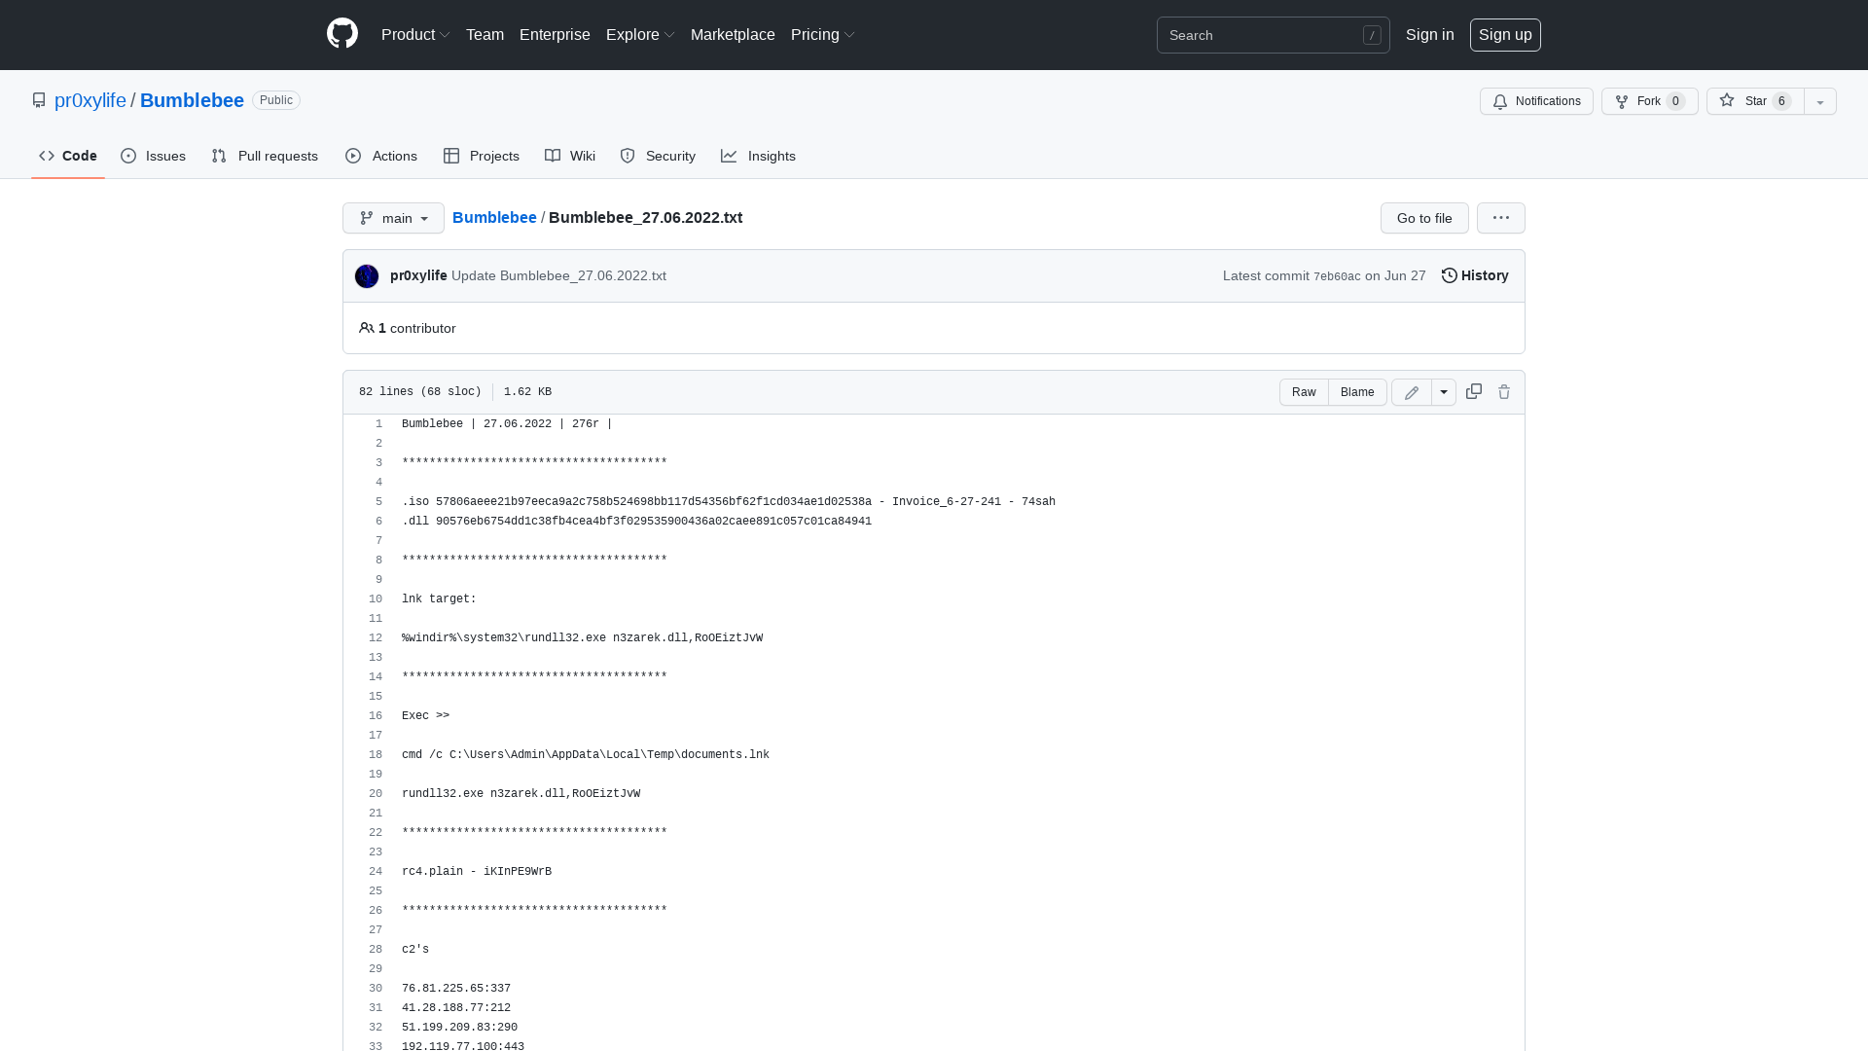Fork the repository
The width and height of the screenshot is (1868, 1051).
(x=1647, y=101)
